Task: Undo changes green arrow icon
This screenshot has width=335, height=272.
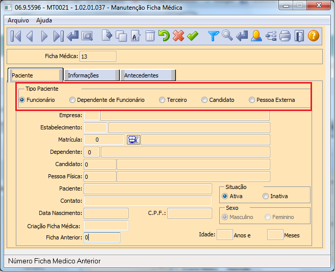Action: click(x=164, y=36)
